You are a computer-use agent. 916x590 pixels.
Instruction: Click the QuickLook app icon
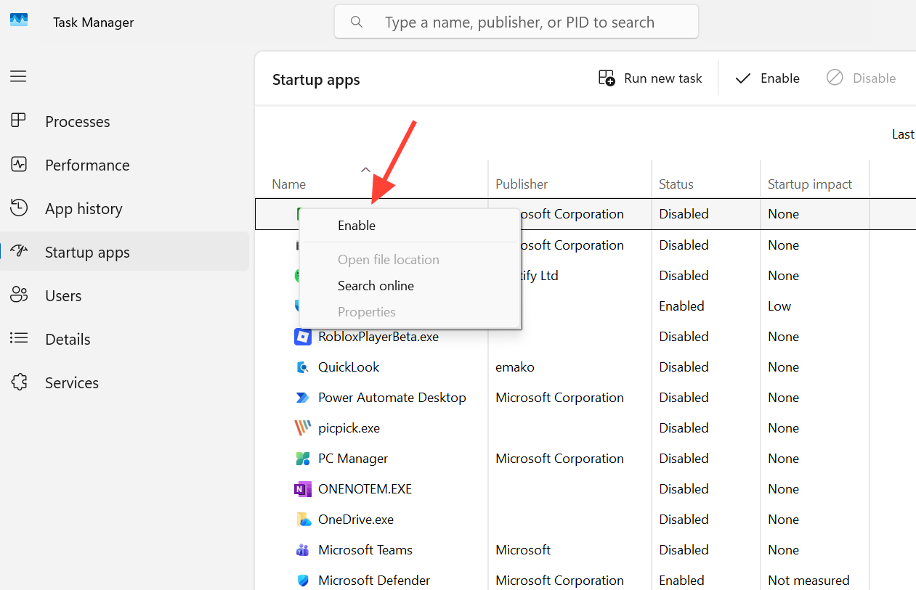303,367
